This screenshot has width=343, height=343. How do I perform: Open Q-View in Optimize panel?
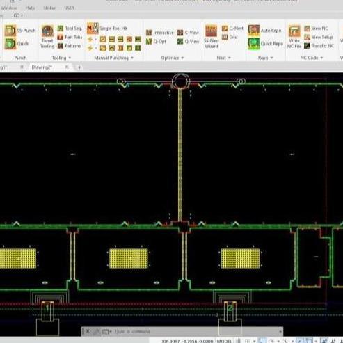click(188, 42)
